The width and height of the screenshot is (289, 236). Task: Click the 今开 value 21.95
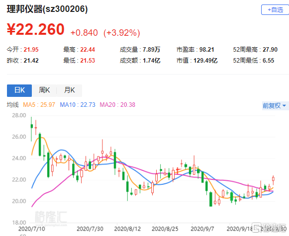coord(31,50)
